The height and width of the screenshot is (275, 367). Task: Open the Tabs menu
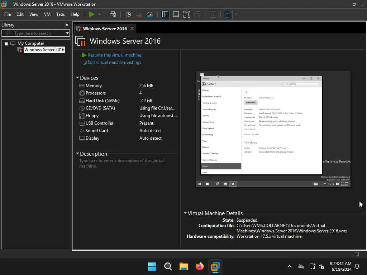pyautogui.click(x=61, y=14)
